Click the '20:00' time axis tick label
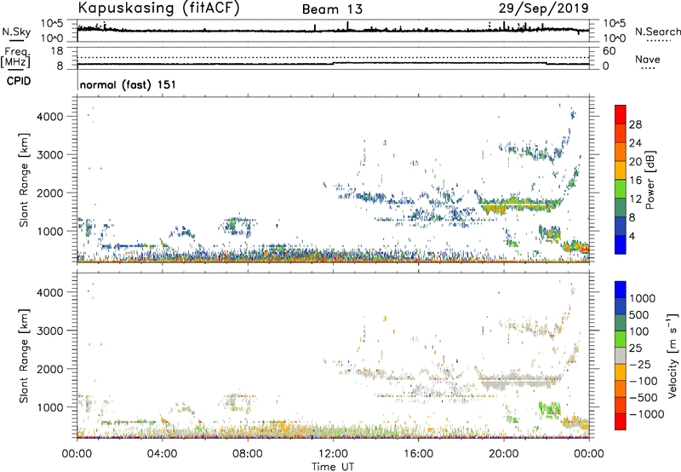The width and height of the screenshot is (681, 472). (x=504, y=454)
